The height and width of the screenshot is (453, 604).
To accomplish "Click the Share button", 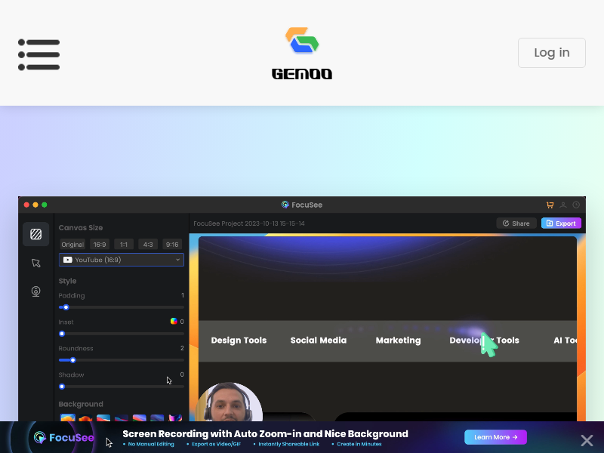I will pos(516,223).
